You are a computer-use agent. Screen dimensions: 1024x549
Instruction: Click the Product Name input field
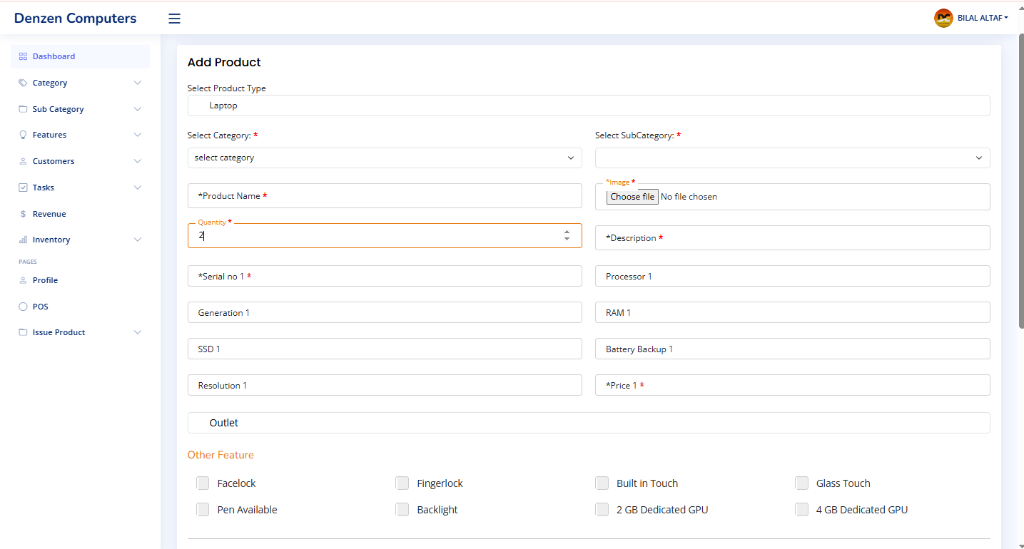tap(385, 195)
